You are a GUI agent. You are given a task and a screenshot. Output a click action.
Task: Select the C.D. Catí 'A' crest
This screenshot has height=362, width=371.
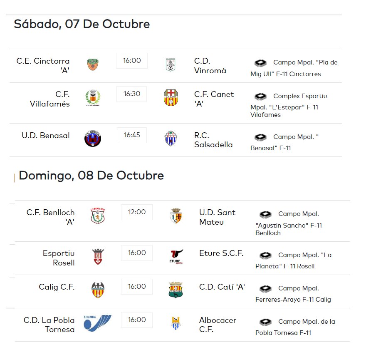coord(176,290)
